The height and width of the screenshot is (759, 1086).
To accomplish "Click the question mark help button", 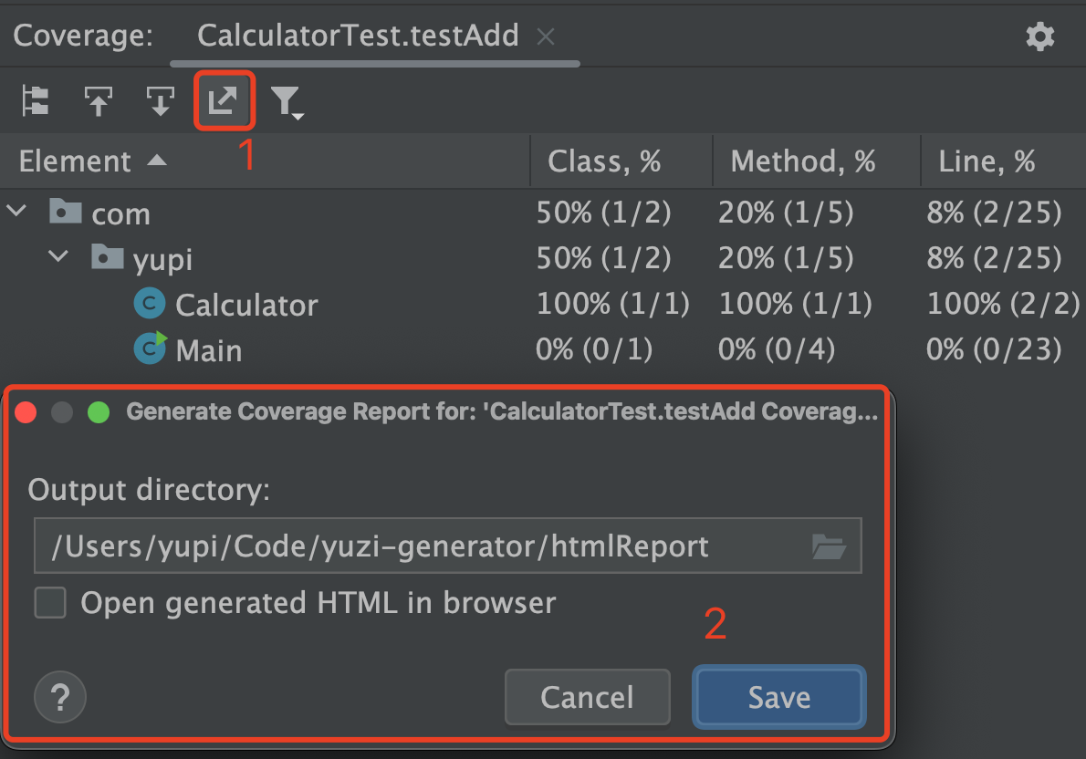I will coord(60,697).
